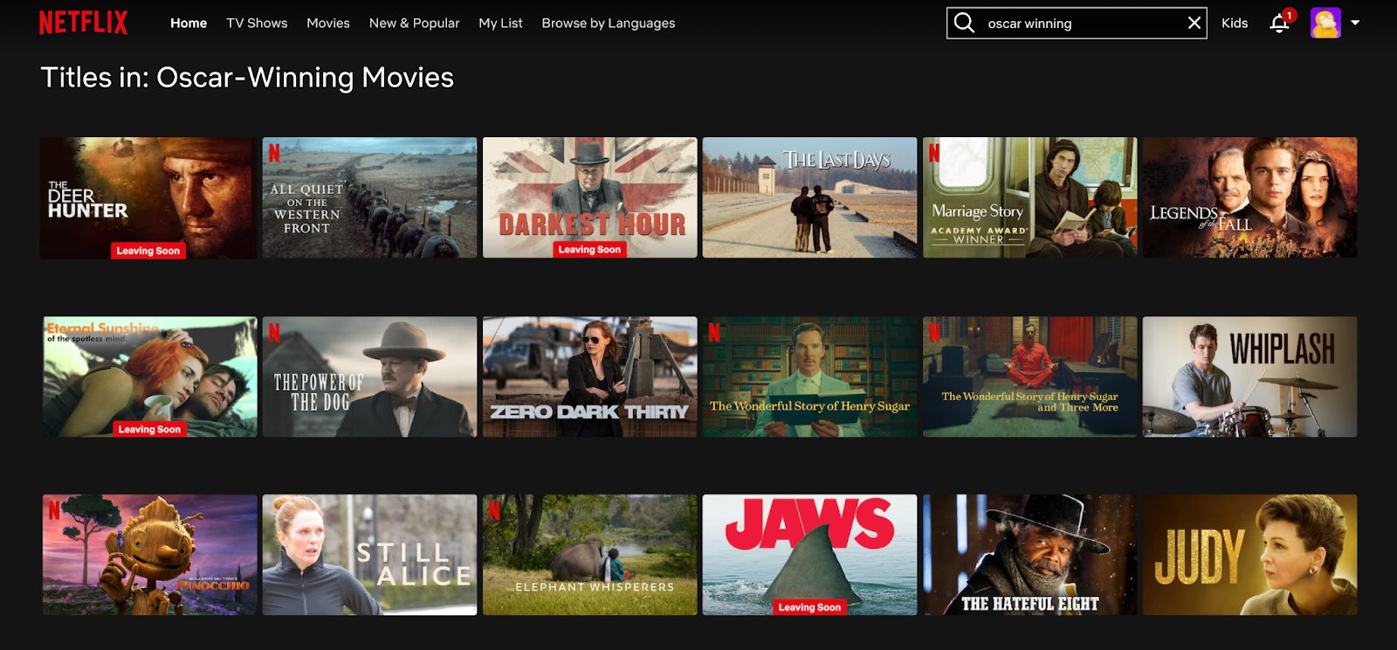This screenshot has width=1397, height=650.
Task: Click Netflix N logo on Pinocchio
Action: point(54,510)
